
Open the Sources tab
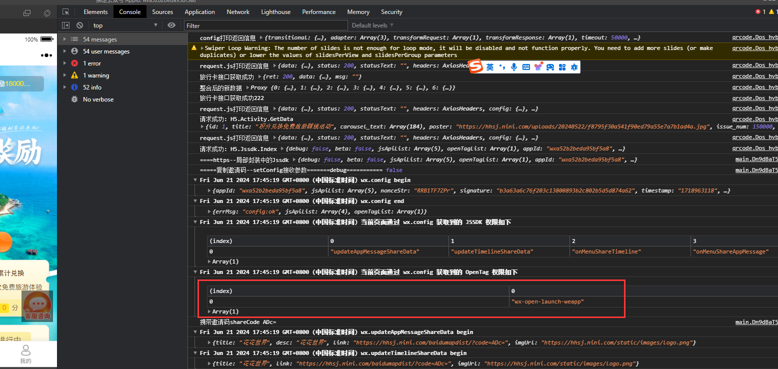click(162, 12)
